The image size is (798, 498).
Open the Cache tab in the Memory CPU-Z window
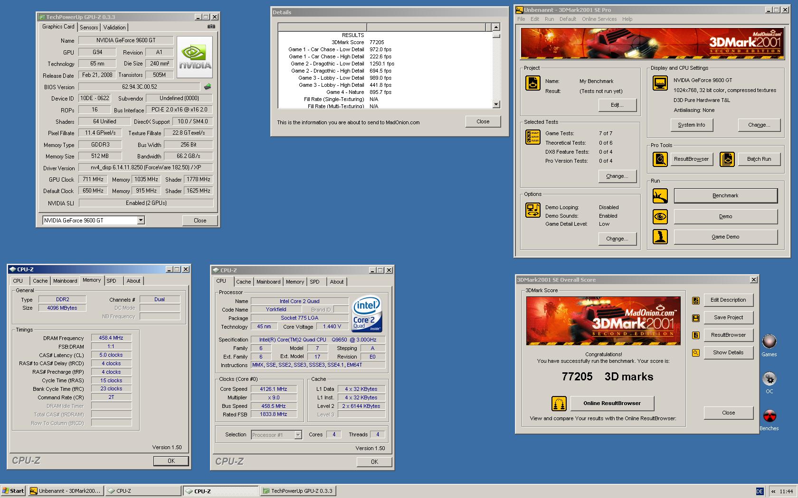pos(40,281)
